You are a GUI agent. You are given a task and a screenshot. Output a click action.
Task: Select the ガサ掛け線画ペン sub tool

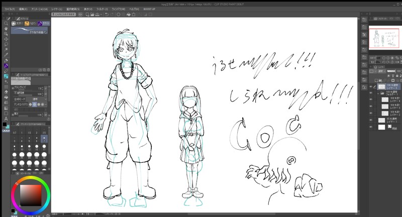point(29,31)
